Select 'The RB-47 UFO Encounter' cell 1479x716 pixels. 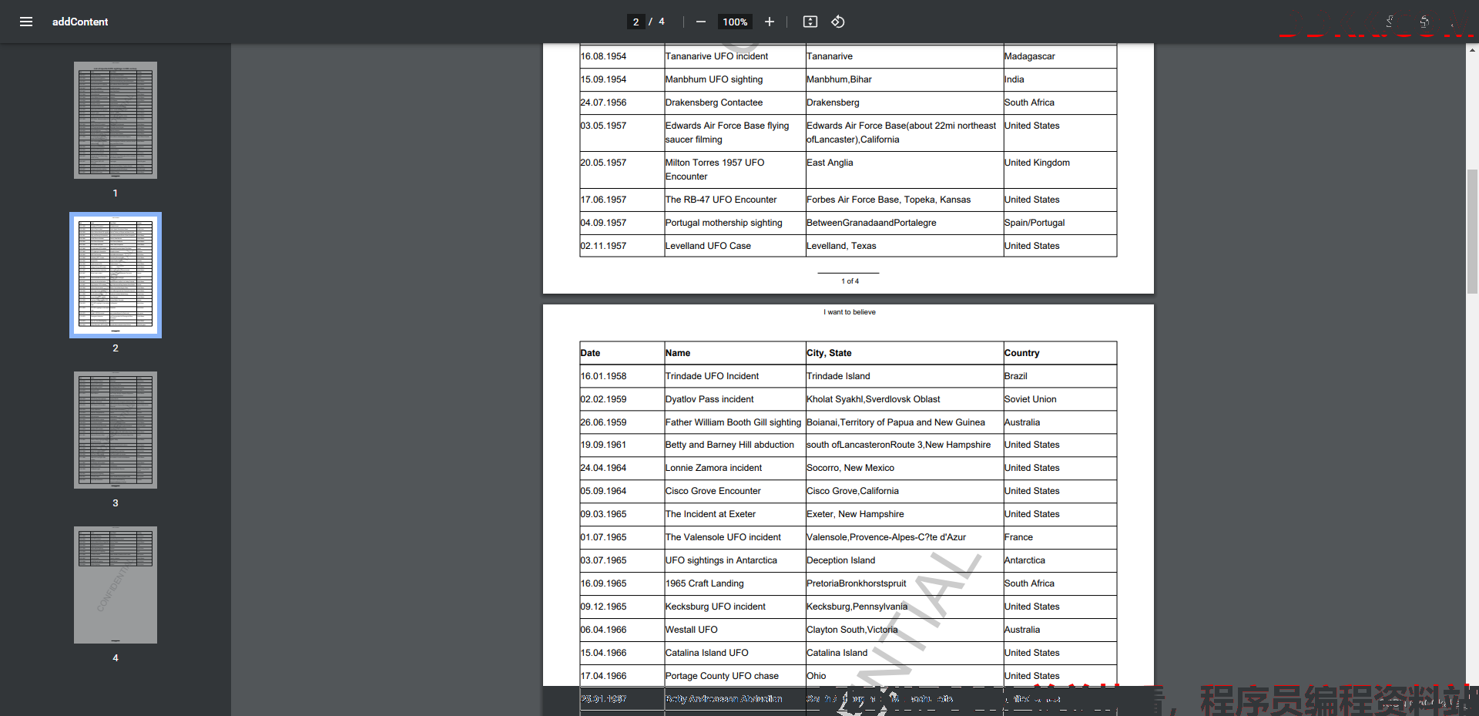735,200
